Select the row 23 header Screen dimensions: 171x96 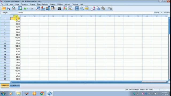click(x=5, y=79)
